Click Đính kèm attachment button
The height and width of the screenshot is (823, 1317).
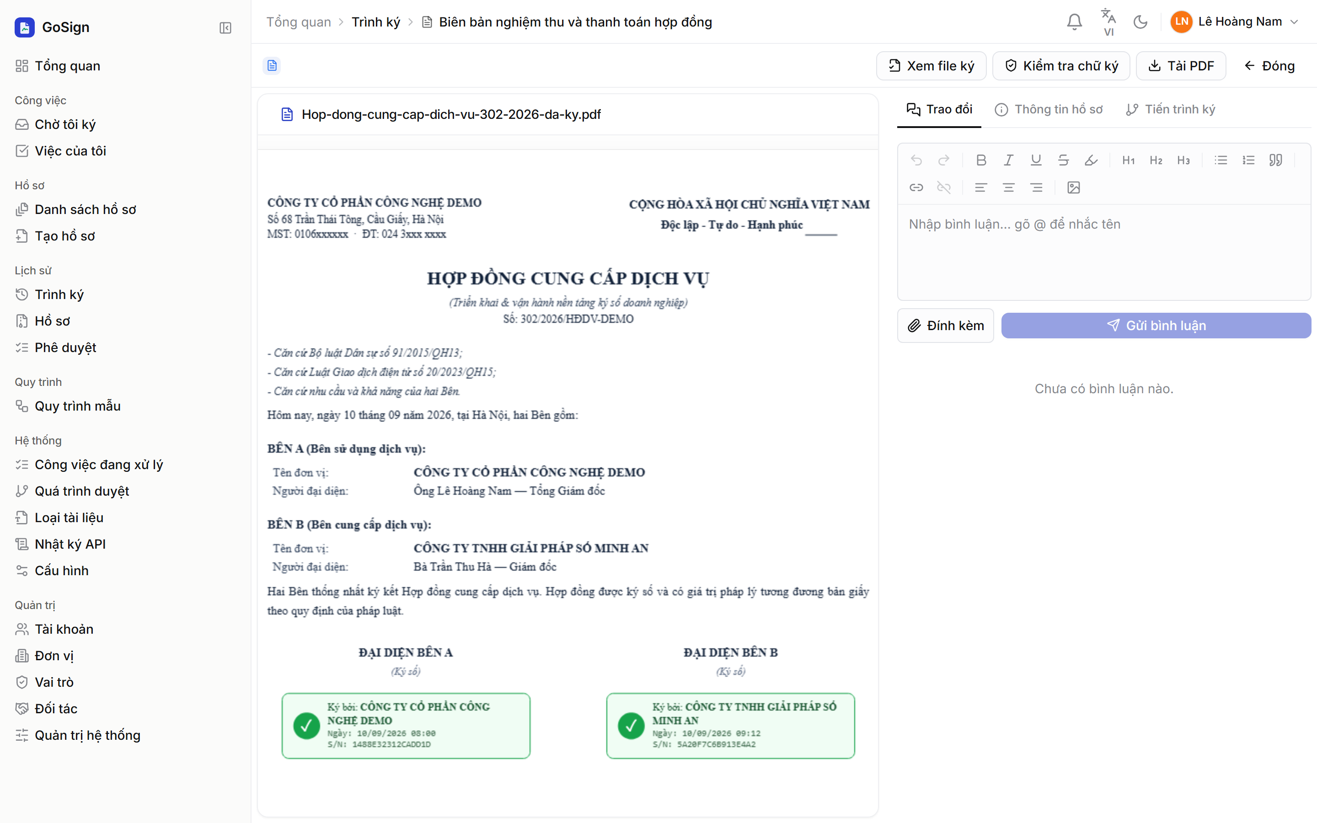tap(945, 326)
